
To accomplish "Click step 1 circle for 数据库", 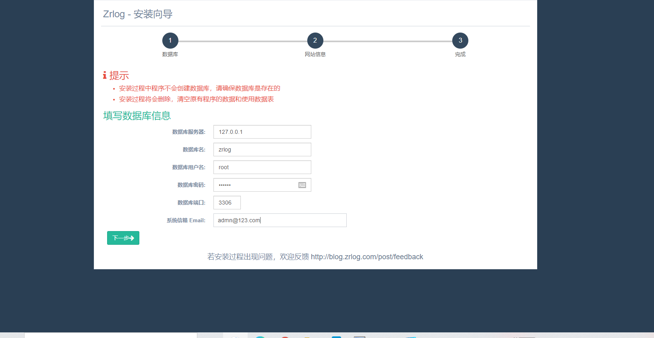I will point(170,41).
